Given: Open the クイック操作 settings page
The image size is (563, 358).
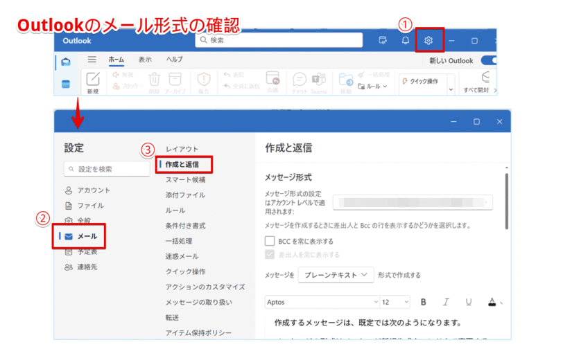Looking at the screenshot, I should coord(185,271).
